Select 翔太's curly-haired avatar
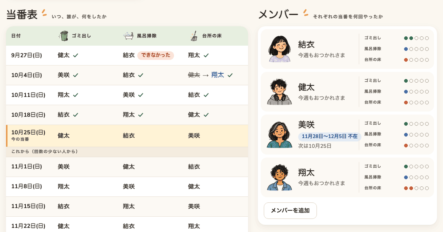This screenshot has width=443, height=232. point(279,177)
